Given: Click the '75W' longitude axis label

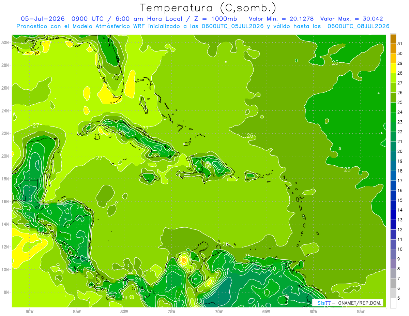Looking at the screenshot, I should (x=171, y=312).
